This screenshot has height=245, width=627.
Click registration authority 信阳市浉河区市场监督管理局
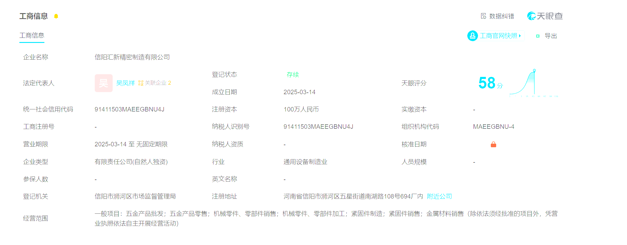(x=135, y=196)
